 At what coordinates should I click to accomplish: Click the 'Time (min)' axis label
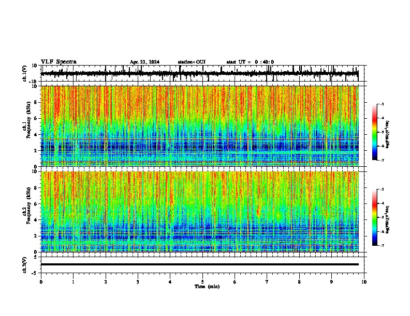[207, 287]
